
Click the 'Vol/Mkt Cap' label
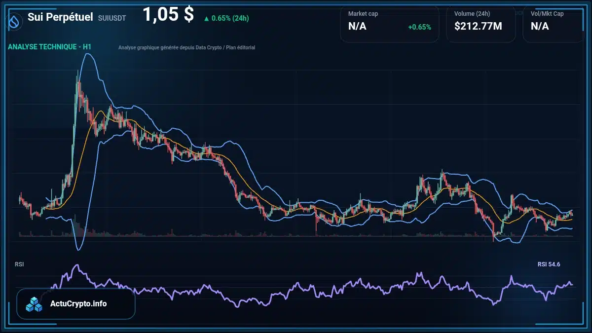(x=547, y=13)
